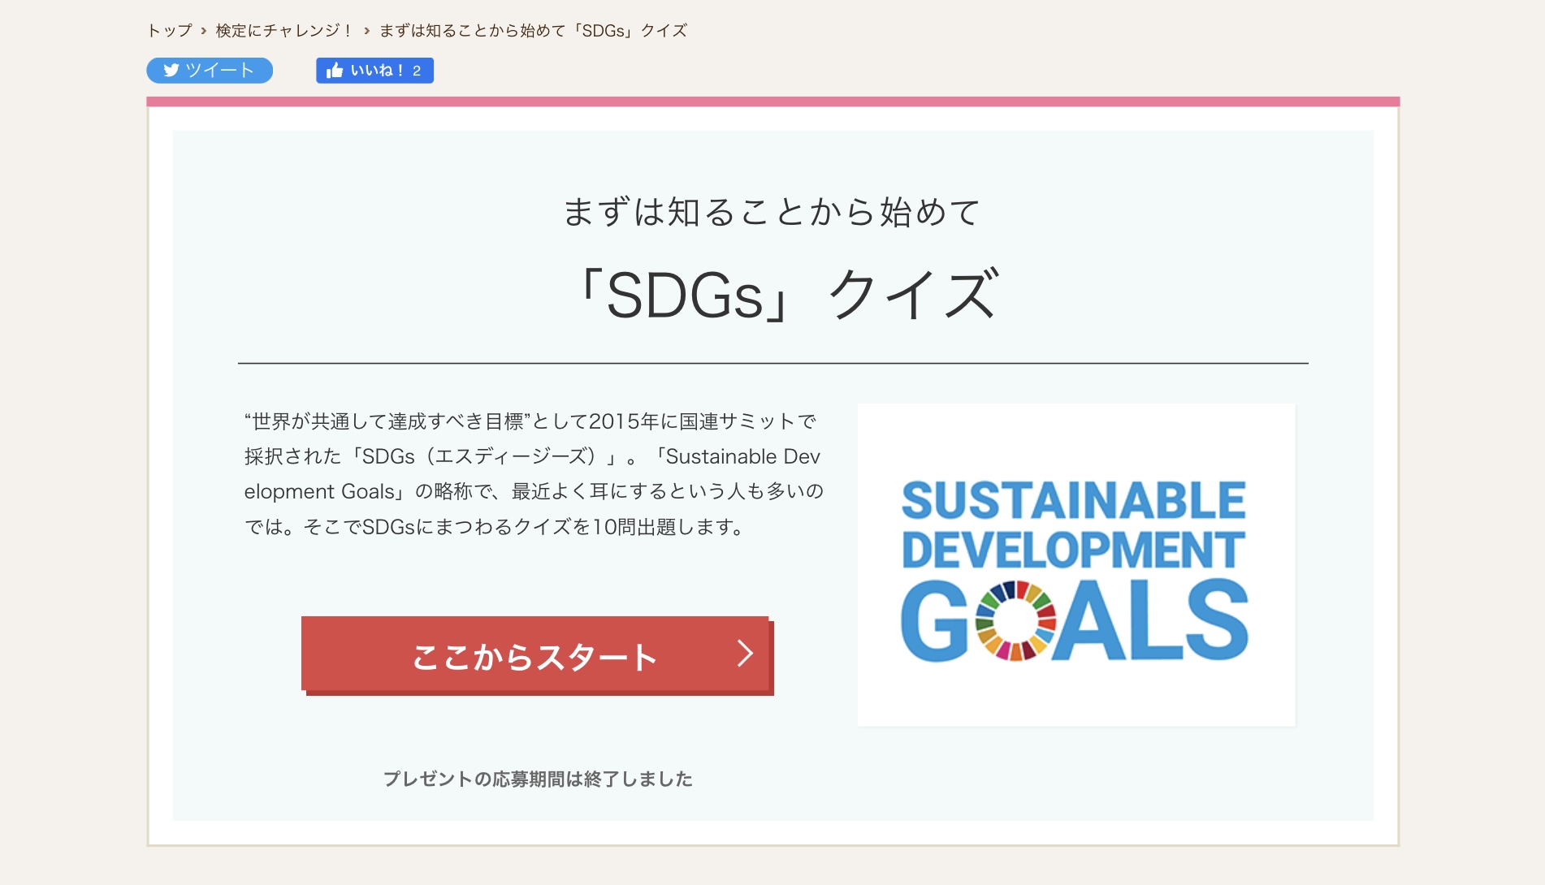Click the トップ breadcrumb link

[170, 31]
